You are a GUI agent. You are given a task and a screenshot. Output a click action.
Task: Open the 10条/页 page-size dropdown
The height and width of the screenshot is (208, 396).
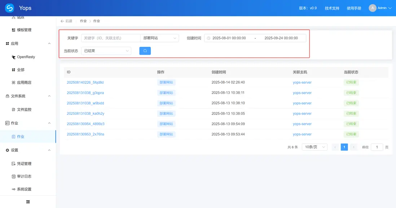pos(314,147)
